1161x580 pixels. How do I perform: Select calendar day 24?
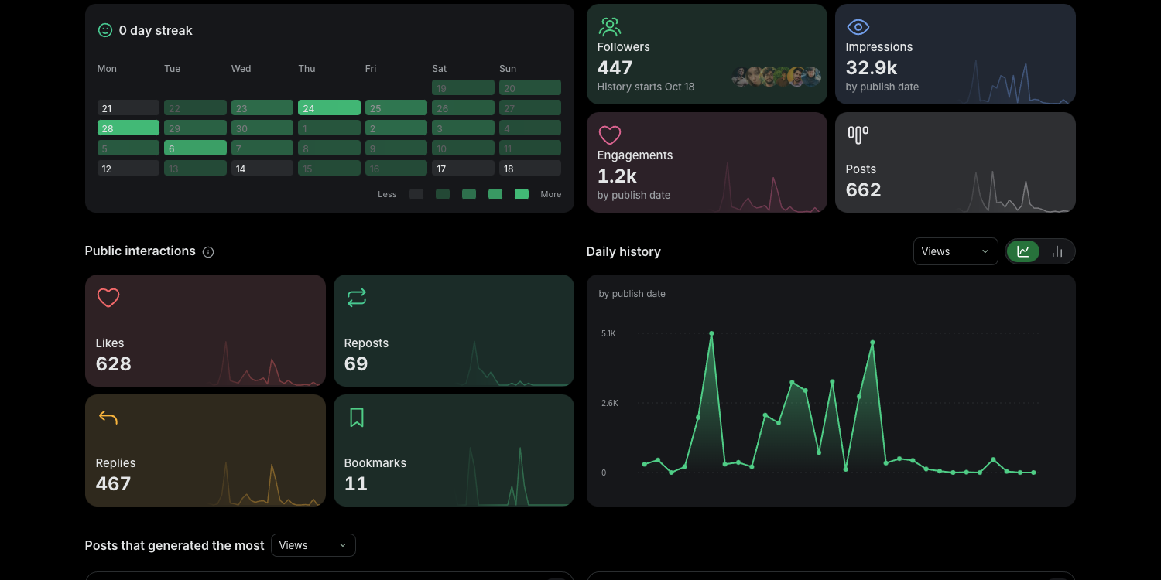329,107
